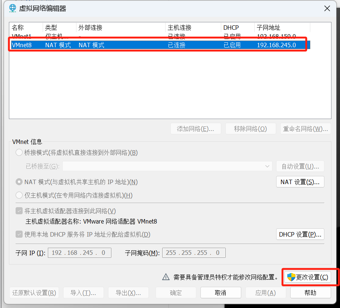Click the 导出(X)... button
The height and width of the screenshot is (308, 340).
pos(128,293)
